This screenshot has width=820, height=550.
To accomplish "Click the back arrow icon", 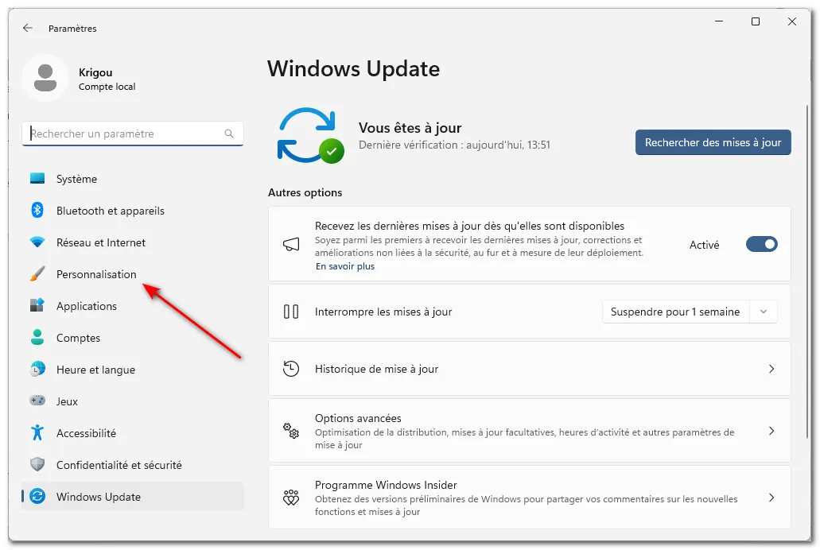I will (x=28, y=29).
